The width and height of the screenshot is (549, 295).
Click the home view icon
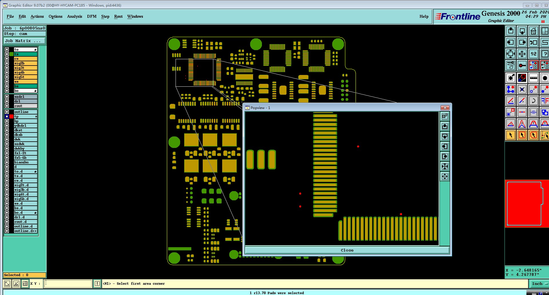[534, 31]
